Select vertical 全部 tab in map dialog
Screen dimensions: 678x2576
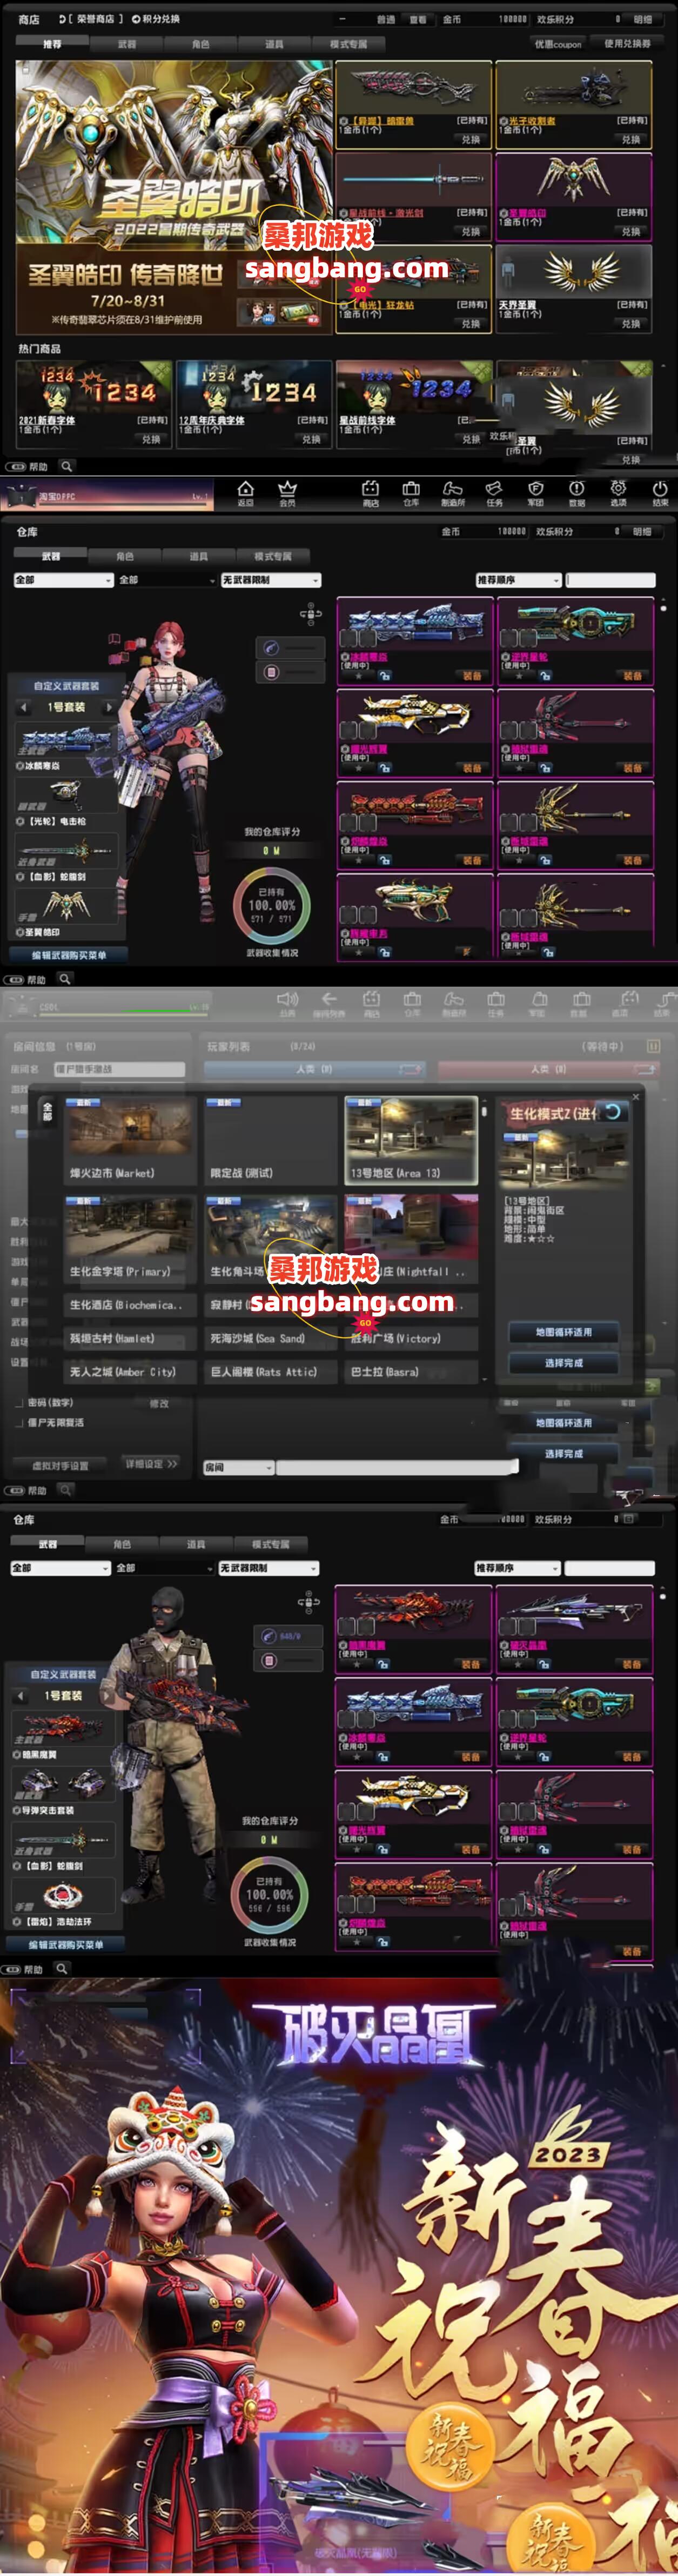pyautogui.click(x=47, y=1111)
